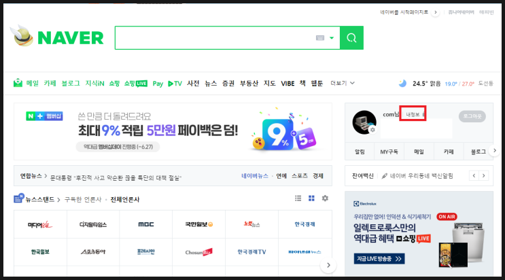Open the Chosun Biz press logo

[198, 252]
